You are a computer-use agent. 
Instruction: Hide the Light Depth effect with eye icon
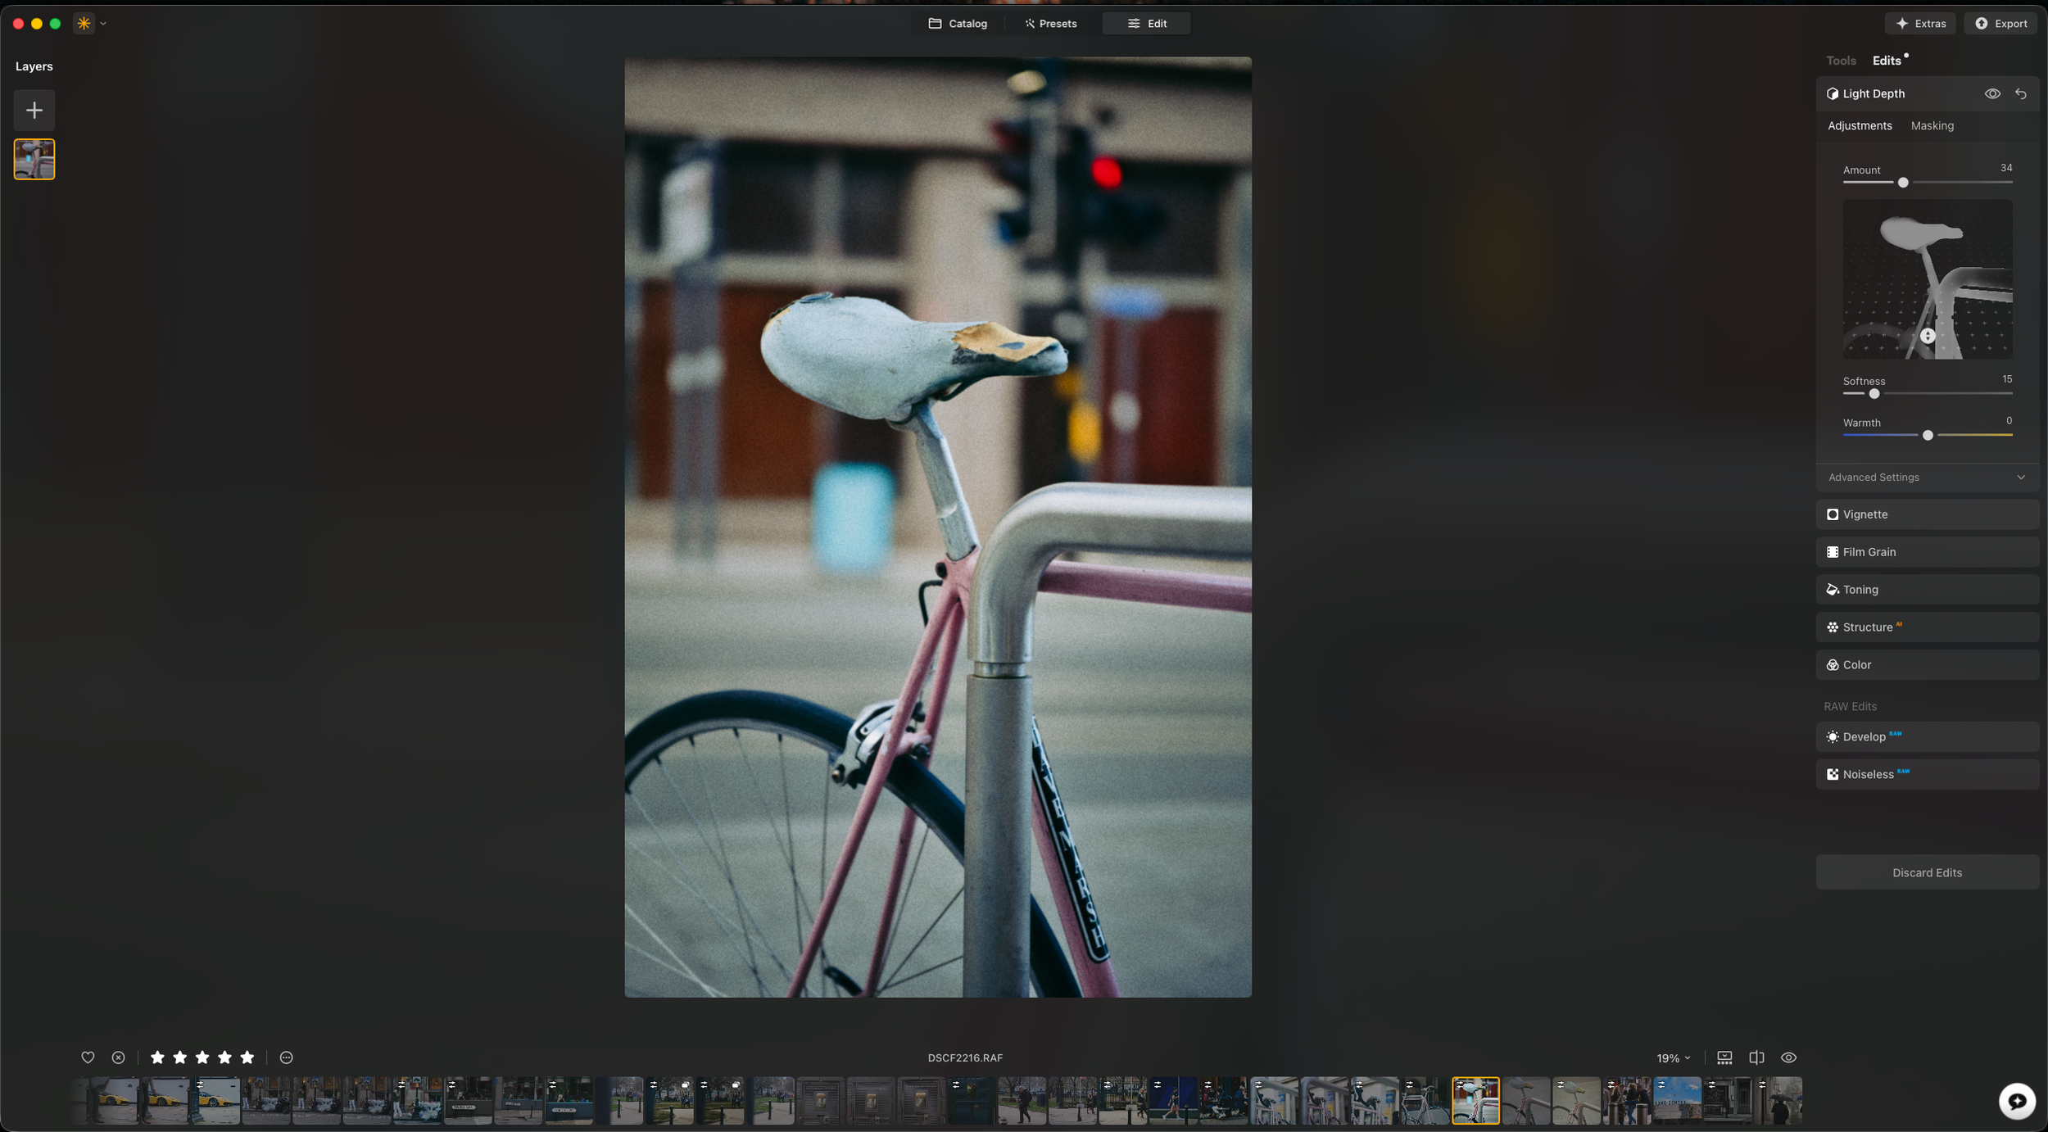tap(1992, 93)
